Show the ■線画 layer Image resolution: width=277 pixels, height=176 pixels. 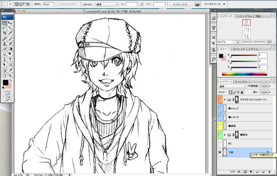click(x=220, y=126)
